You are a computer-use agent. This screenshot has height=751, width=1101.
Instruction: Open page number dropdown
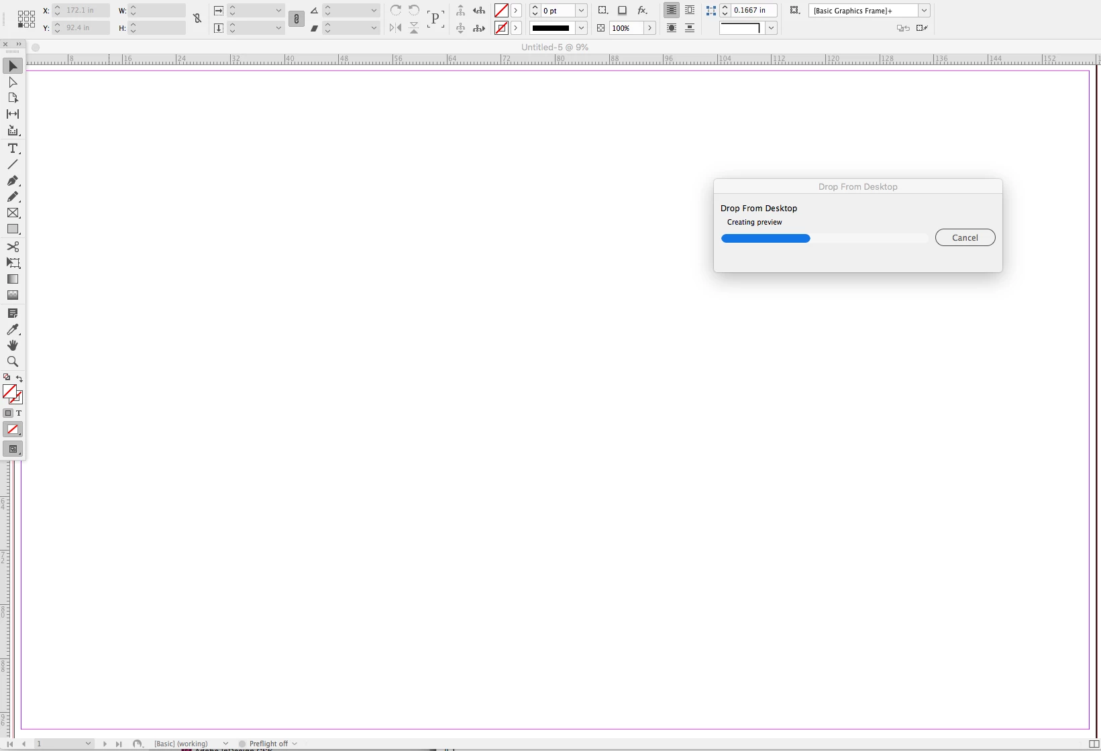point(88,744)
